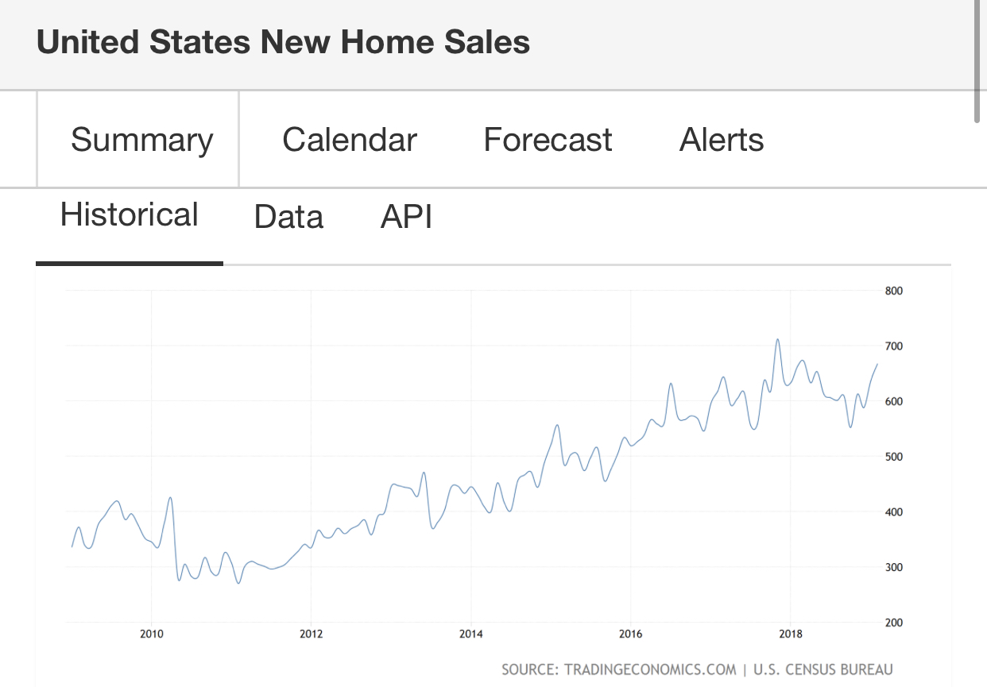Screen dimensions: 987x687
Task: Select the Forecast tab
Action: click(x=548, y=140)
